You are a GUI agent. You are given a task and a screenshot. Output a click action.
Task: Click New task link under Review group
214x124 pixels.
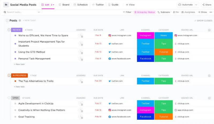[19, 64]
